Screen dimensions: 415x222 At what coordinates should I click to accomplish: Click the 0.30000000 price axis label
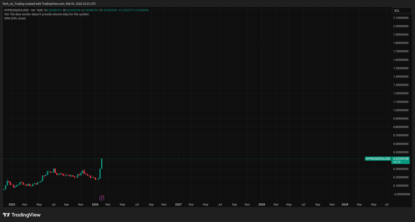click(402, 169)
